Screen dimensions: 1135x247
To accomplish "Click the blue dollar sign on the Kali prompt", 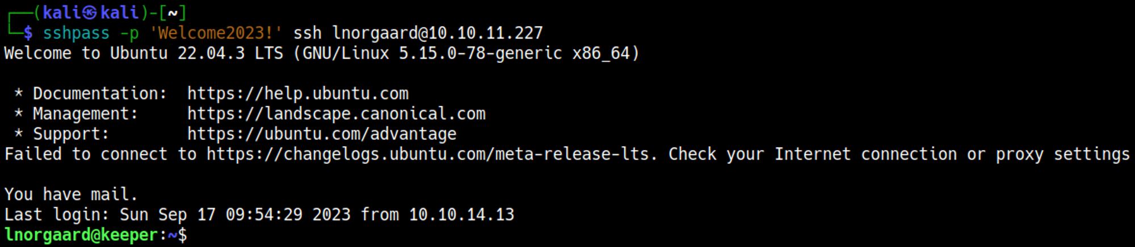I will pos(28,33).
